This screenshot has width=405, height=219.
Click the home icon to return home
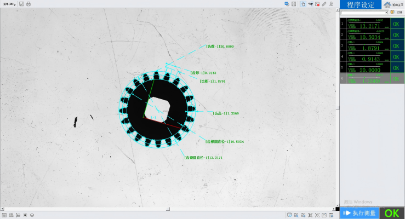point(387,4)
